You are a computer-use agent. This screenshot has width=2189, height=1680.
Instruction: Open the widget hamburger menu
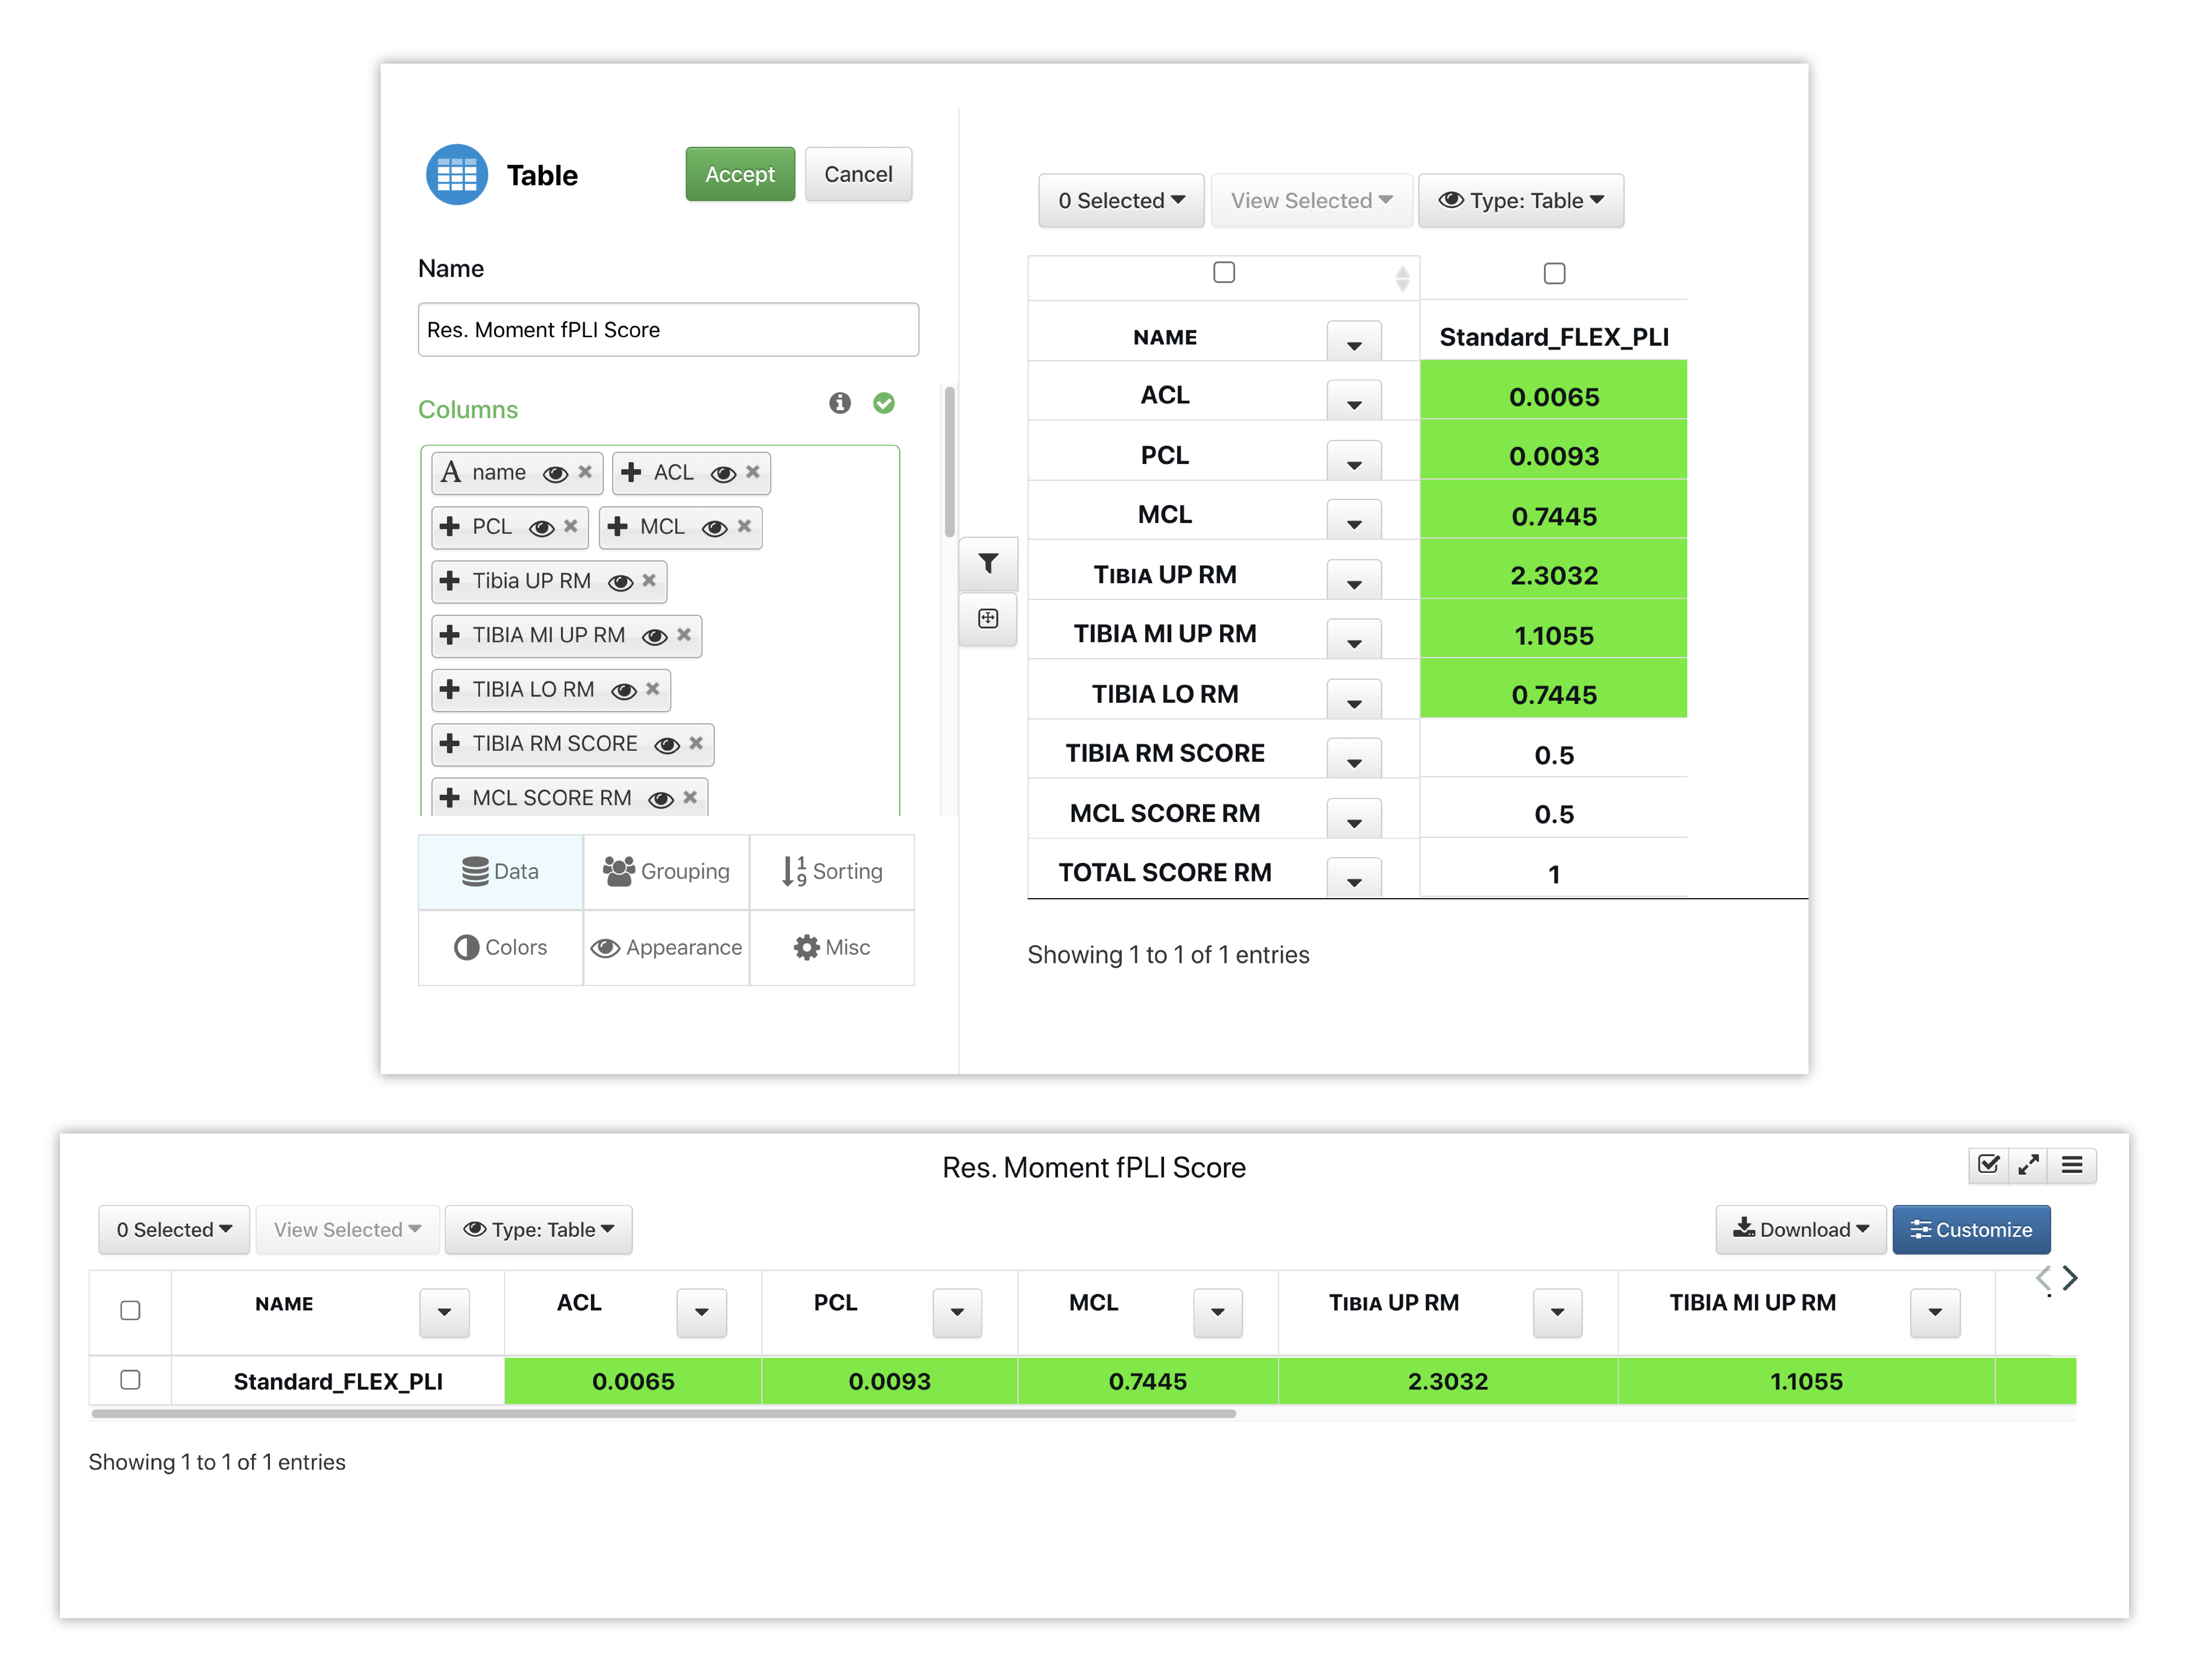point(2072,1165)
